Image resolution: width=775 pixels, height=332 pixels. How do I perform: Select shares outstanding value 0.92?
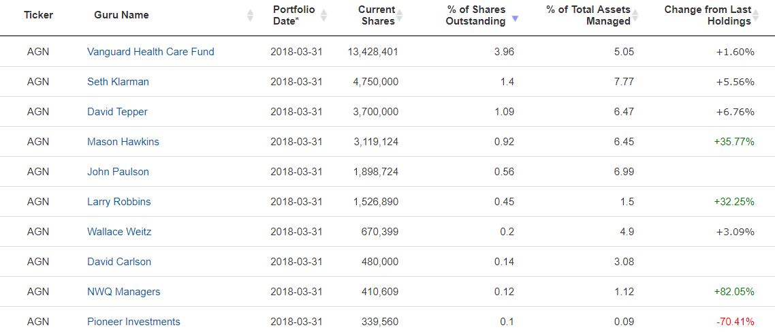(504, 142)
